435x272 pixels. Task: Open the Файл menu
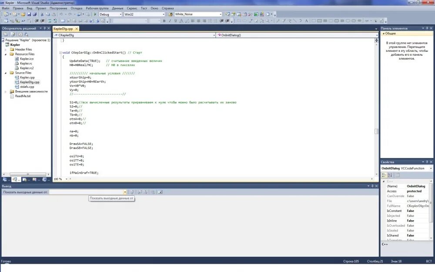coord(6,8)
